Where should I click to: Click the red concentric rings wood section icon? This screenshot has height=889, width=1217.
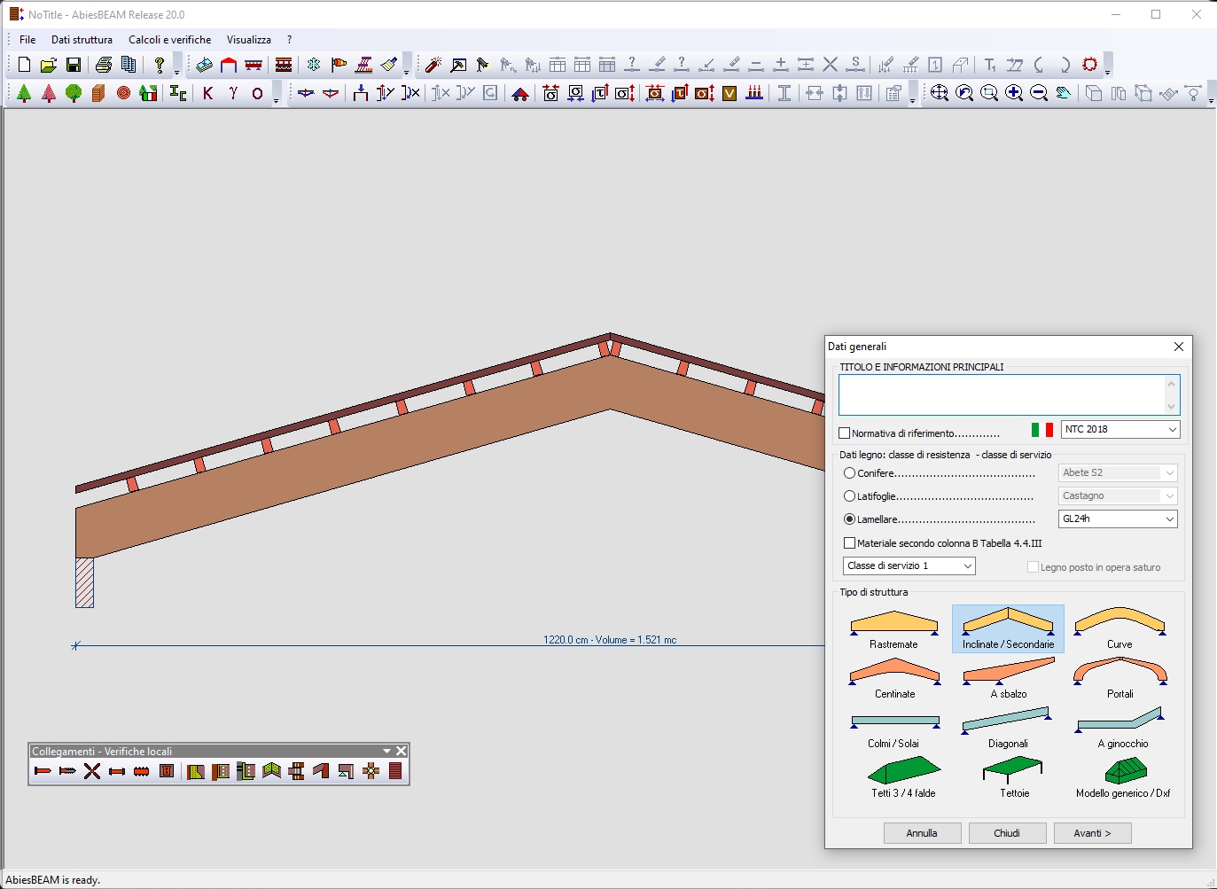coord(123,93)
